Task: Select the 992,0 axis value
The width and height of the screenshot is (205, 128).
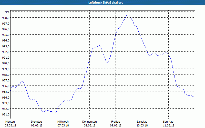Action: 6,52
